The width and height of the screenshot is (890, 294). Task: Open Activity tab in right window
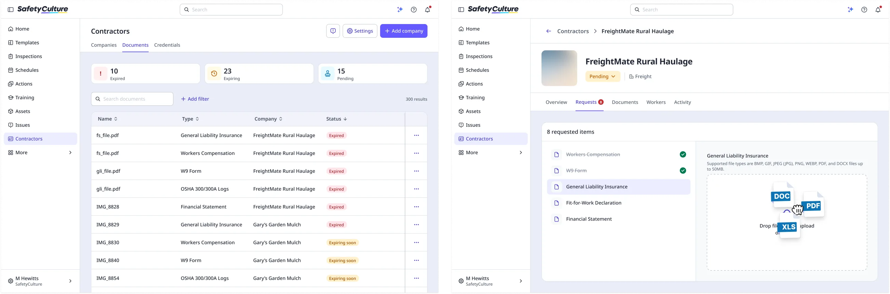click(682, 102)
